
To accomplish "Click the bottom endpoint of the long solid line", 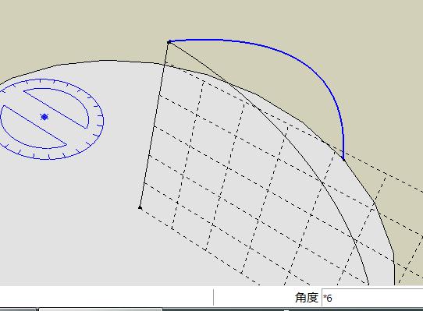I will (x=140, y=207).
